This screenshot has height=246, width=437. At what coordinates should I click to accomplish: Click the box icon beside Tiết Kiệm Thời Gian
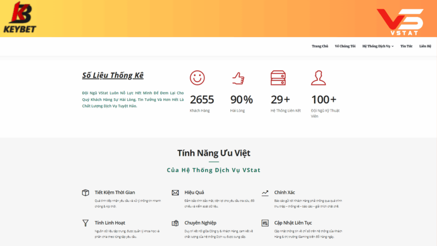[x=85, y=193]
